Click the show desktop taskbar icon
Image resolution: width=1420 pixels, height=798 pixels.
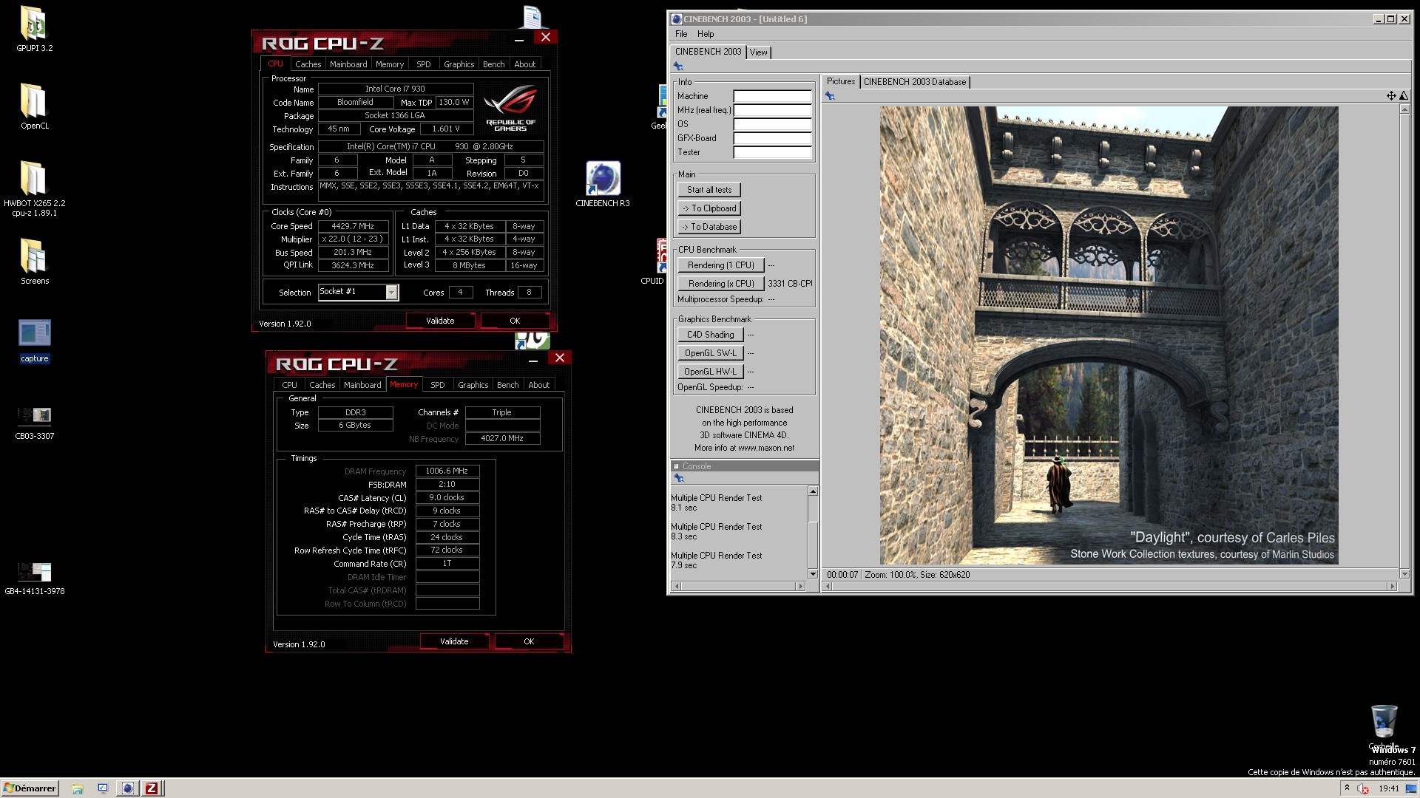103,788
